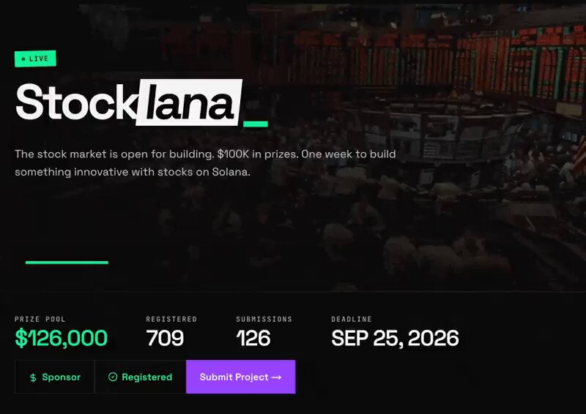This screenshot has height=414, width=586.
Task: Click the dot inside the LIVE badge
Action: pyautogui.click(x=23, y=59)
